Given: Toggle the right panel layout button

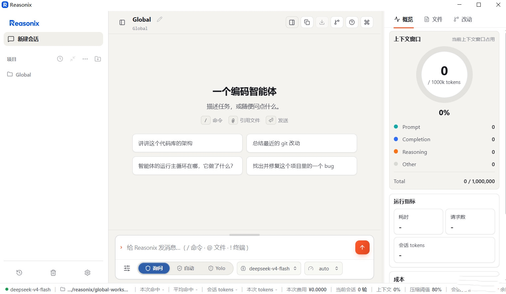Looking at the screenshot, I should tap(292, 22).
